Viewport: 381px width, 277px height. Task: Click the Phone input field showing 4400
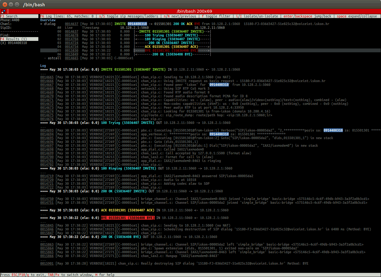point(15,20)
